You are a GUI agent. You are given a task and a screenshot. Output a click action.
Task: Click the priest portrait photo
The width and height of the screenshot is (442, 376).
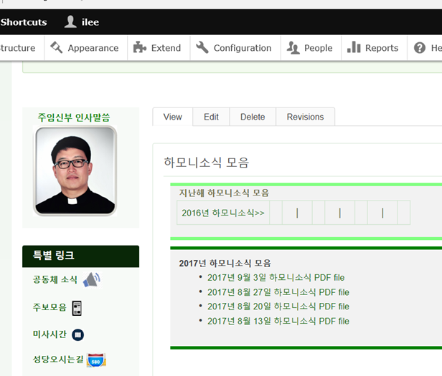tap(75, 171)
